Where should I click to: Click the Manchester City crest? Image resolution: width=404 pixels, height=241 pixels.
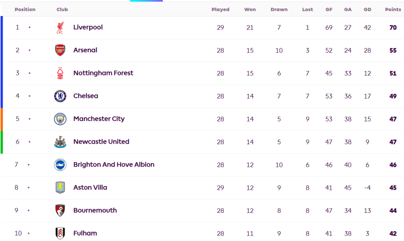(60, 119)
